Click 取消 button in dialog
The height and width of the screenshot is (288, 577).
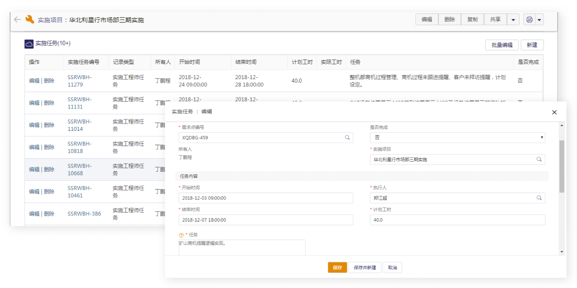pyautogui.click(x=393, y=268)
